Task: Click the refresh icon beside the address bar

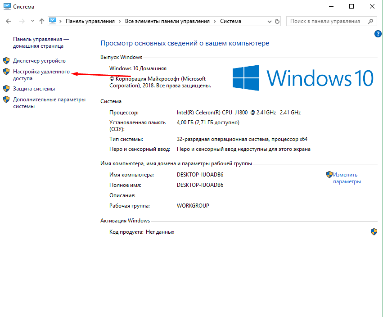Action: pos(277,21)
